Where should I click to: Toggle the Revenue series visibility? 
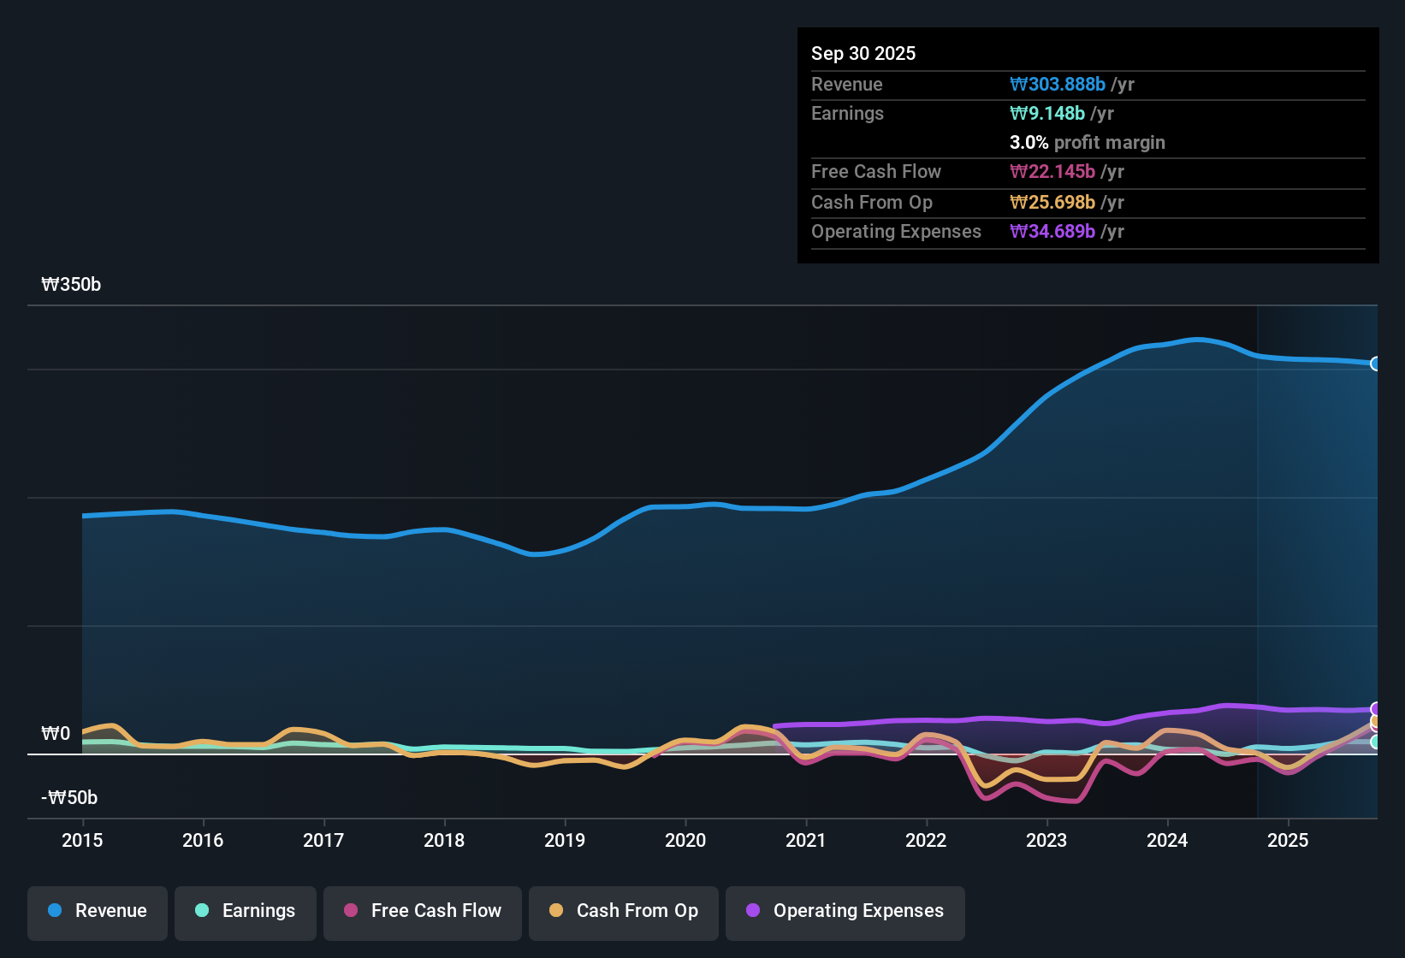tap(97, 911)
